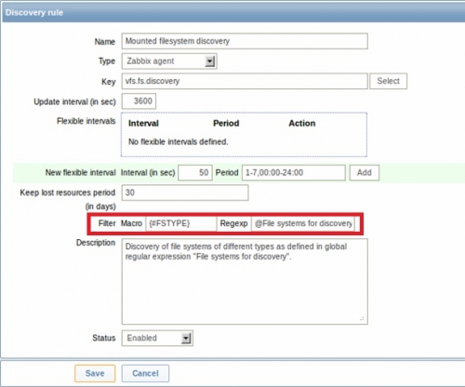
Task: Click the Action column header in flexible intervals
Action: 302,124
